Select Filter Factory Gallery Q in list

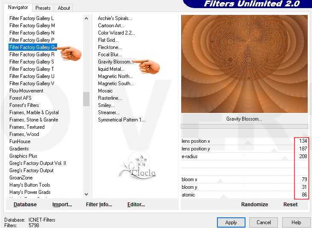coord(32,47)
